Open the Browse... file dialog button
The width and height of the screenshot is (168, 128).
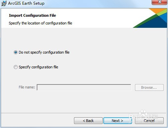(149, 87)
